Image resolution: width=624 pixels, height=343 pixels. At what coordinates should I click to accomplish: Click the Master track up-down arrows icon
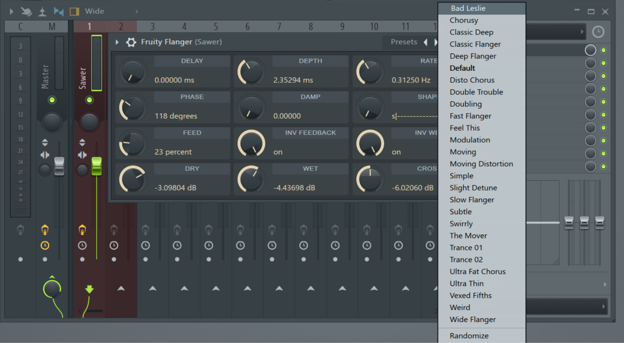coord(45,142)
